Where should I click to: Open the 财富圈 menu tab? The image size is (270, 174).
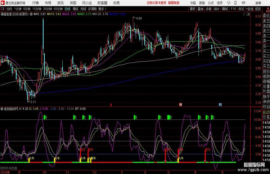pyautogui.click(x=102, y=3)
